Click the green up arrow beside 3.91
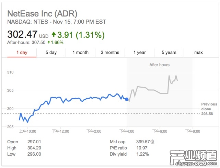This screenshot has width=220, height=168. pos(54,35)
